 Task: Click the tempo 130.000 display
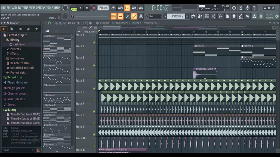point(103,8)
